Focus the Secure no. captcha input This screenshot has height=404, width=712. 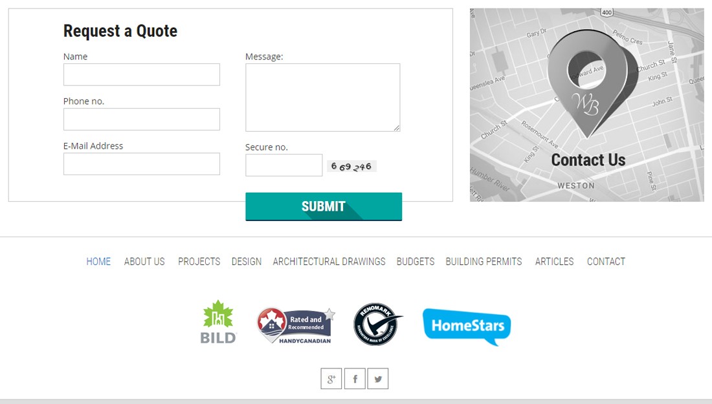tap(284, 165)
